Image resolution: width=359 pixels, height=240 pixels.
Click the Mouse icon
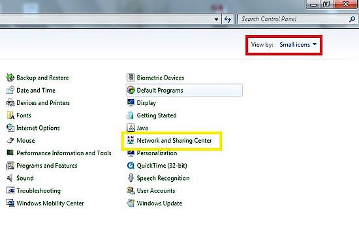(x=10, y=140)
